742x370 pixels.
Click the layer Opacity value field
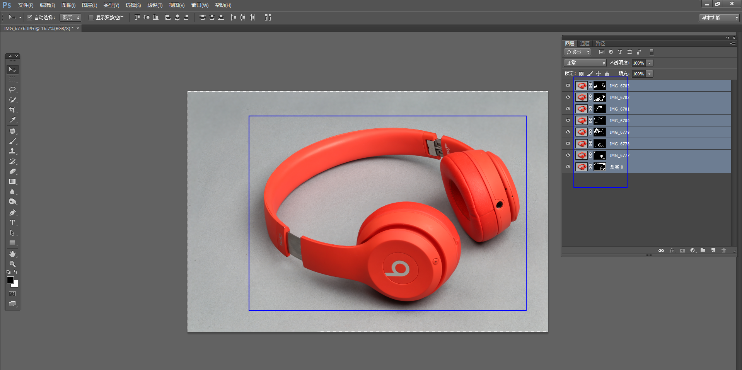point(639,63)
